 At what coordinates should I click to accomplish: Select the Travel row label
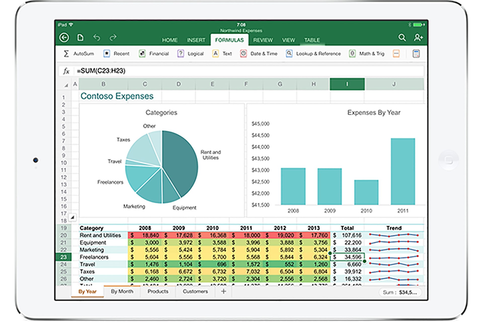[103, 264]
